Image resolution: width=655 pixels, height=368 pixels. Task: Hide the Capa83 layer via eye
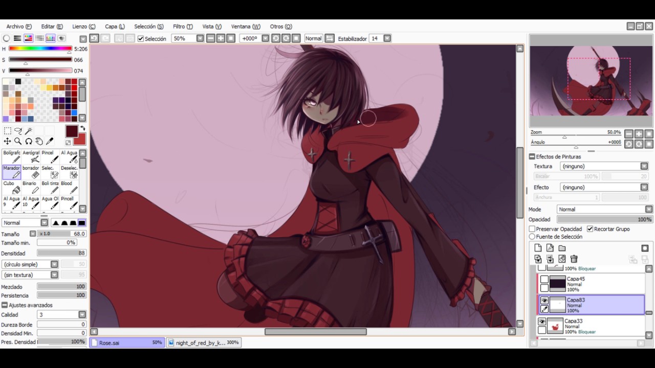[544, 301]
